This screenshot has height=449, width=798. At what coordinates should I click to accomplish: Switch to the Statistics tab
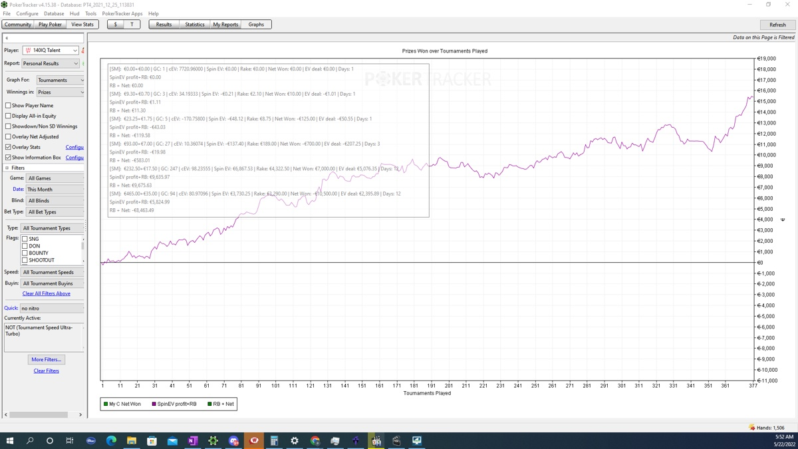tap(195, 25)
